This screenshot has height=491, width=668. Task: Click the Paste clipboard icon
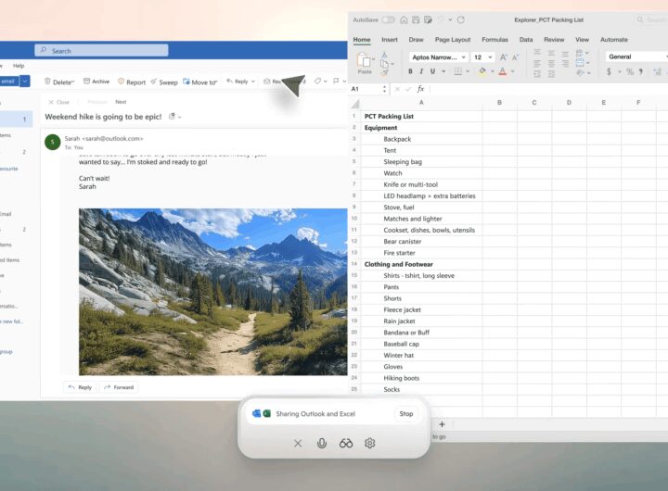(x=365, y=61)
